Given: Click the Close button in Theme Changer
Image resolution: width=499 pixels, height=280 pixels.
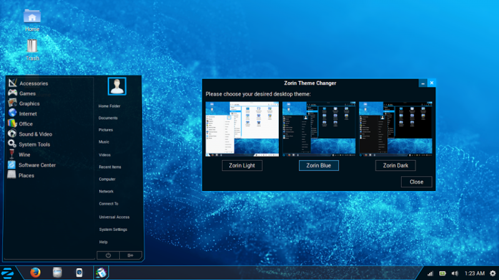Looking at the screenshot, I should pos(416,182).
